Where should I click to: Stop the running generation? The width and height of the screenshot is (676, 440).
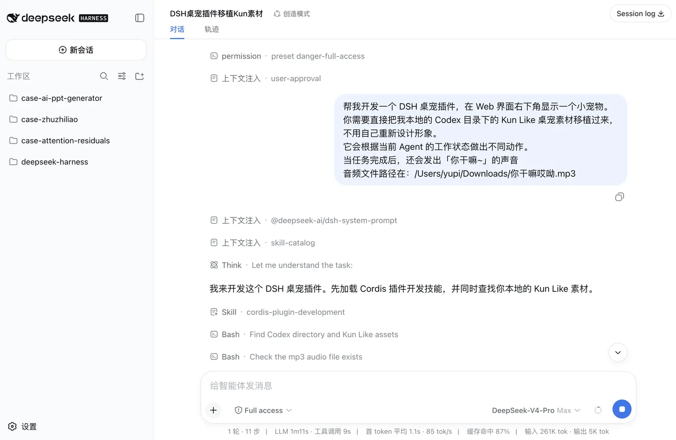[x=622, y=409]
